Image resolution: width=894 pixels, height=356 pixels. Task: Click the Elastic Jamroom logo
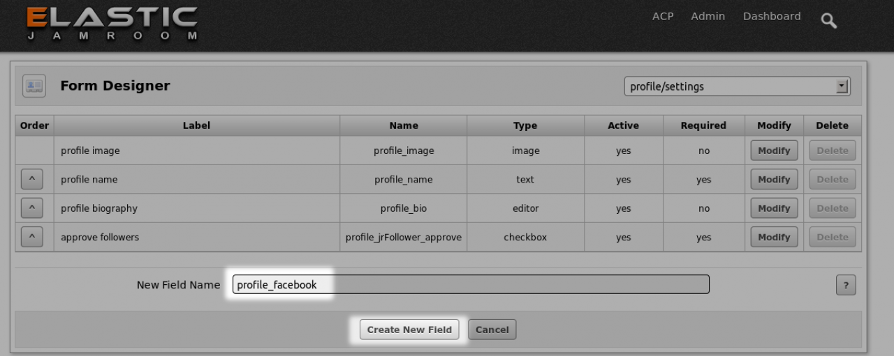[112, 24]
